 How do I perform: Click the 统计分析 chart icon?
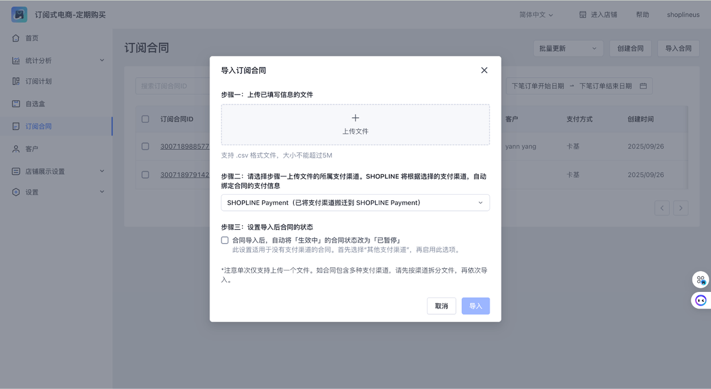tap(16, 60)
